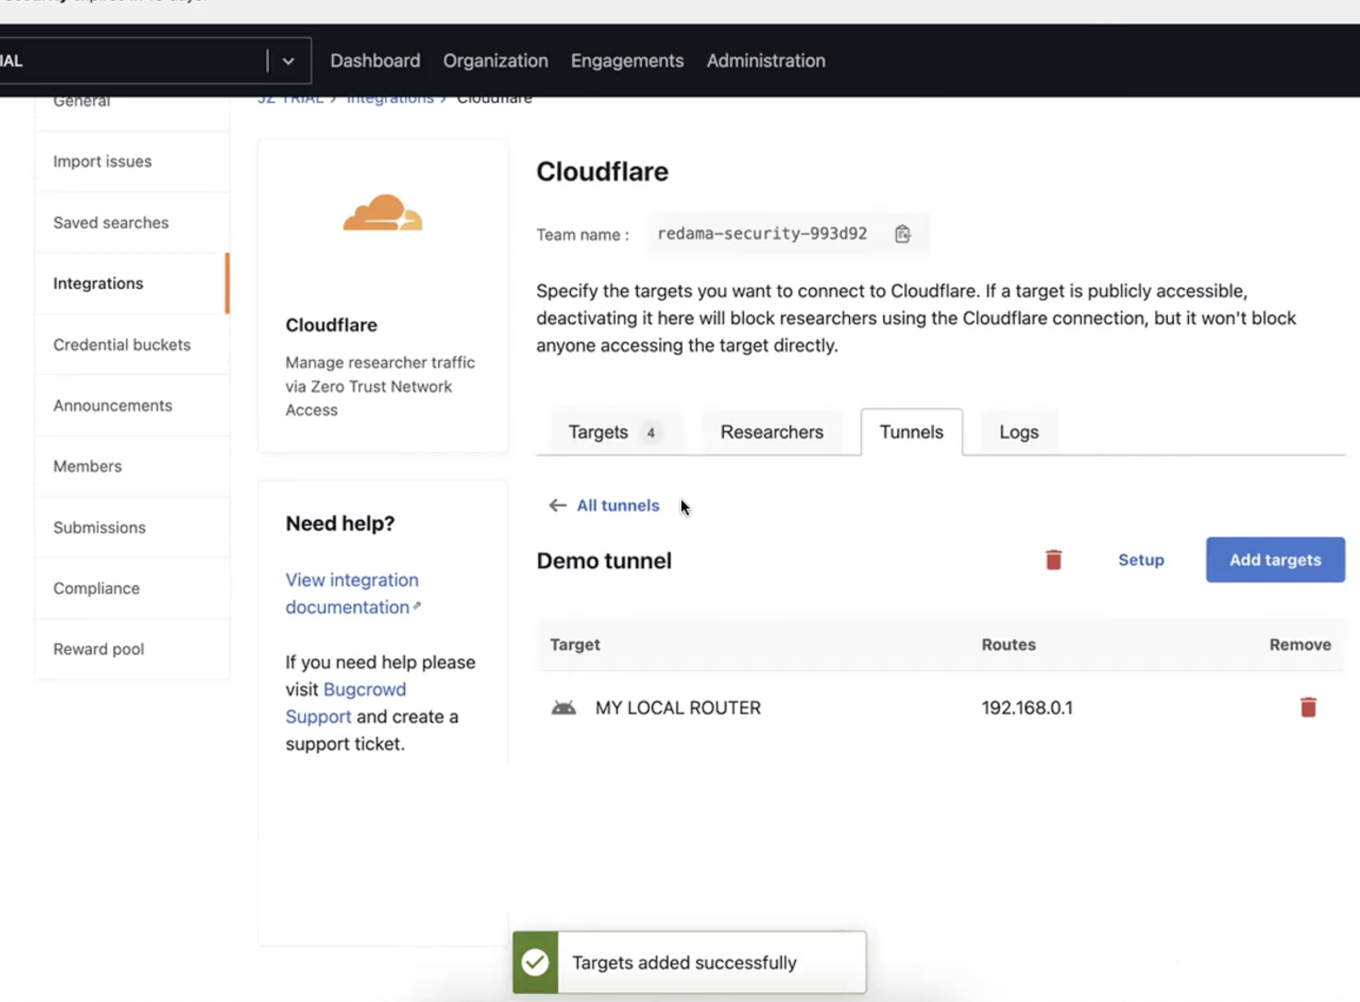Click the green checkmark in success toast
This screenshot has width=1360, height=1002.
click(535, 963)
